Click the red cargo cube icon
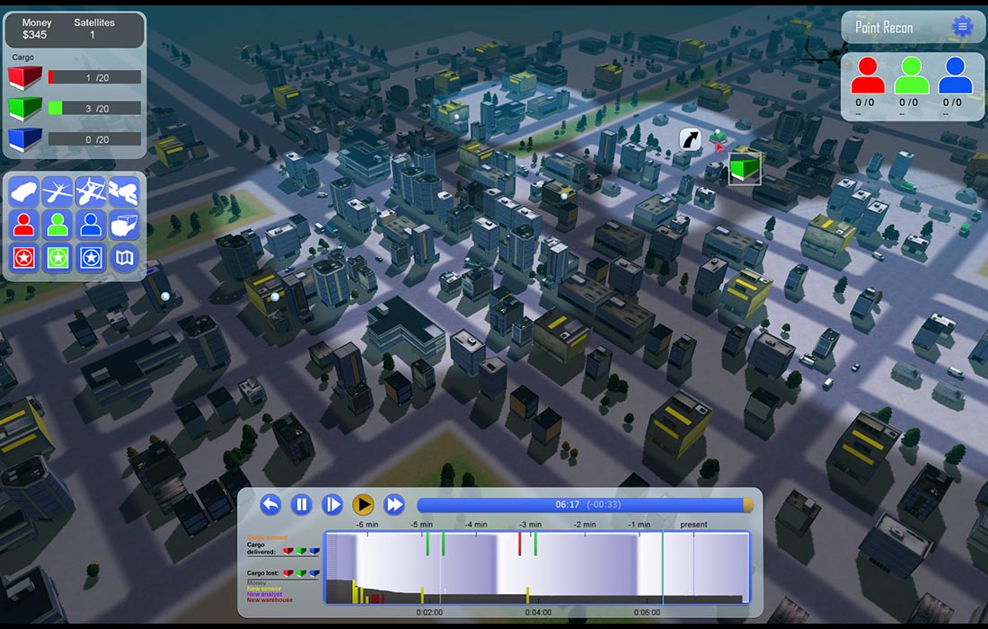Image resolution: width=988 pixels, height=629 pixels. click(24, 77)
